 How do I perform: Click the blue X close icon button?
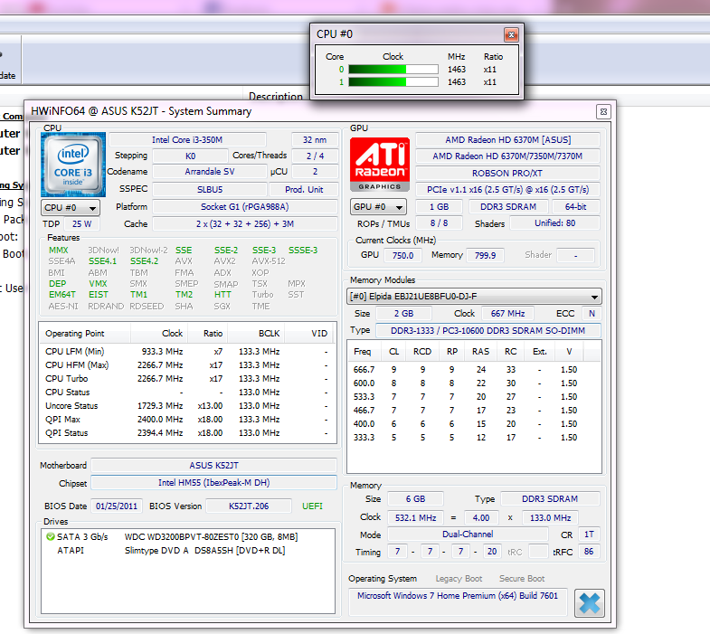pos(590,603)
